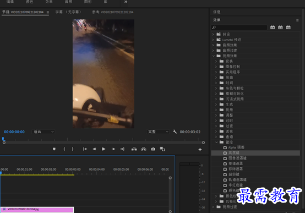Select the 移除遮罩 effect

(236, 169)
